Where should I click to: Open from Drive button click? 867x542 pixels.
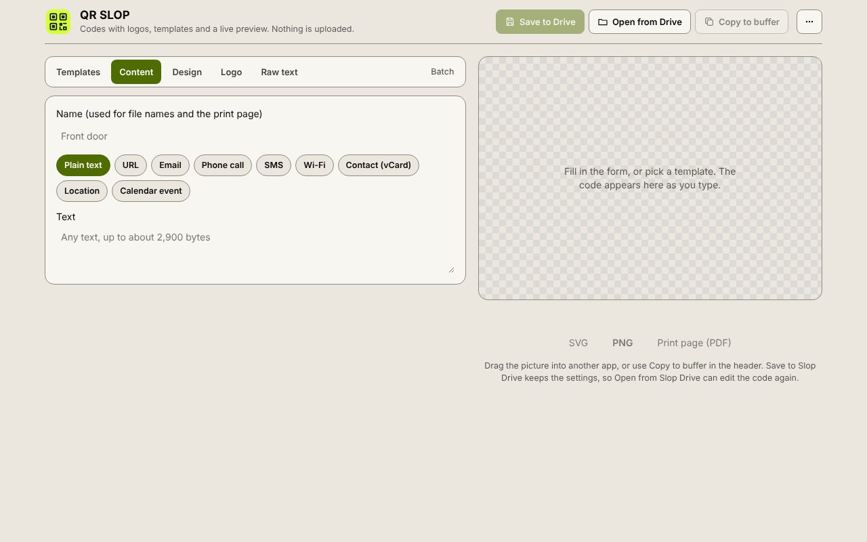coord(639,22)
